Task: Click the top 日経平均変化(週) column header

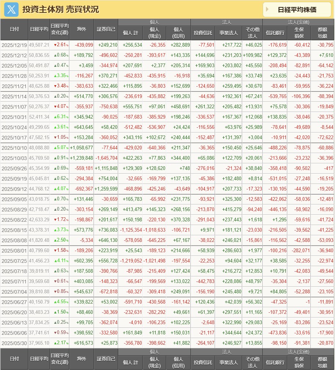Action: (59, 29)
